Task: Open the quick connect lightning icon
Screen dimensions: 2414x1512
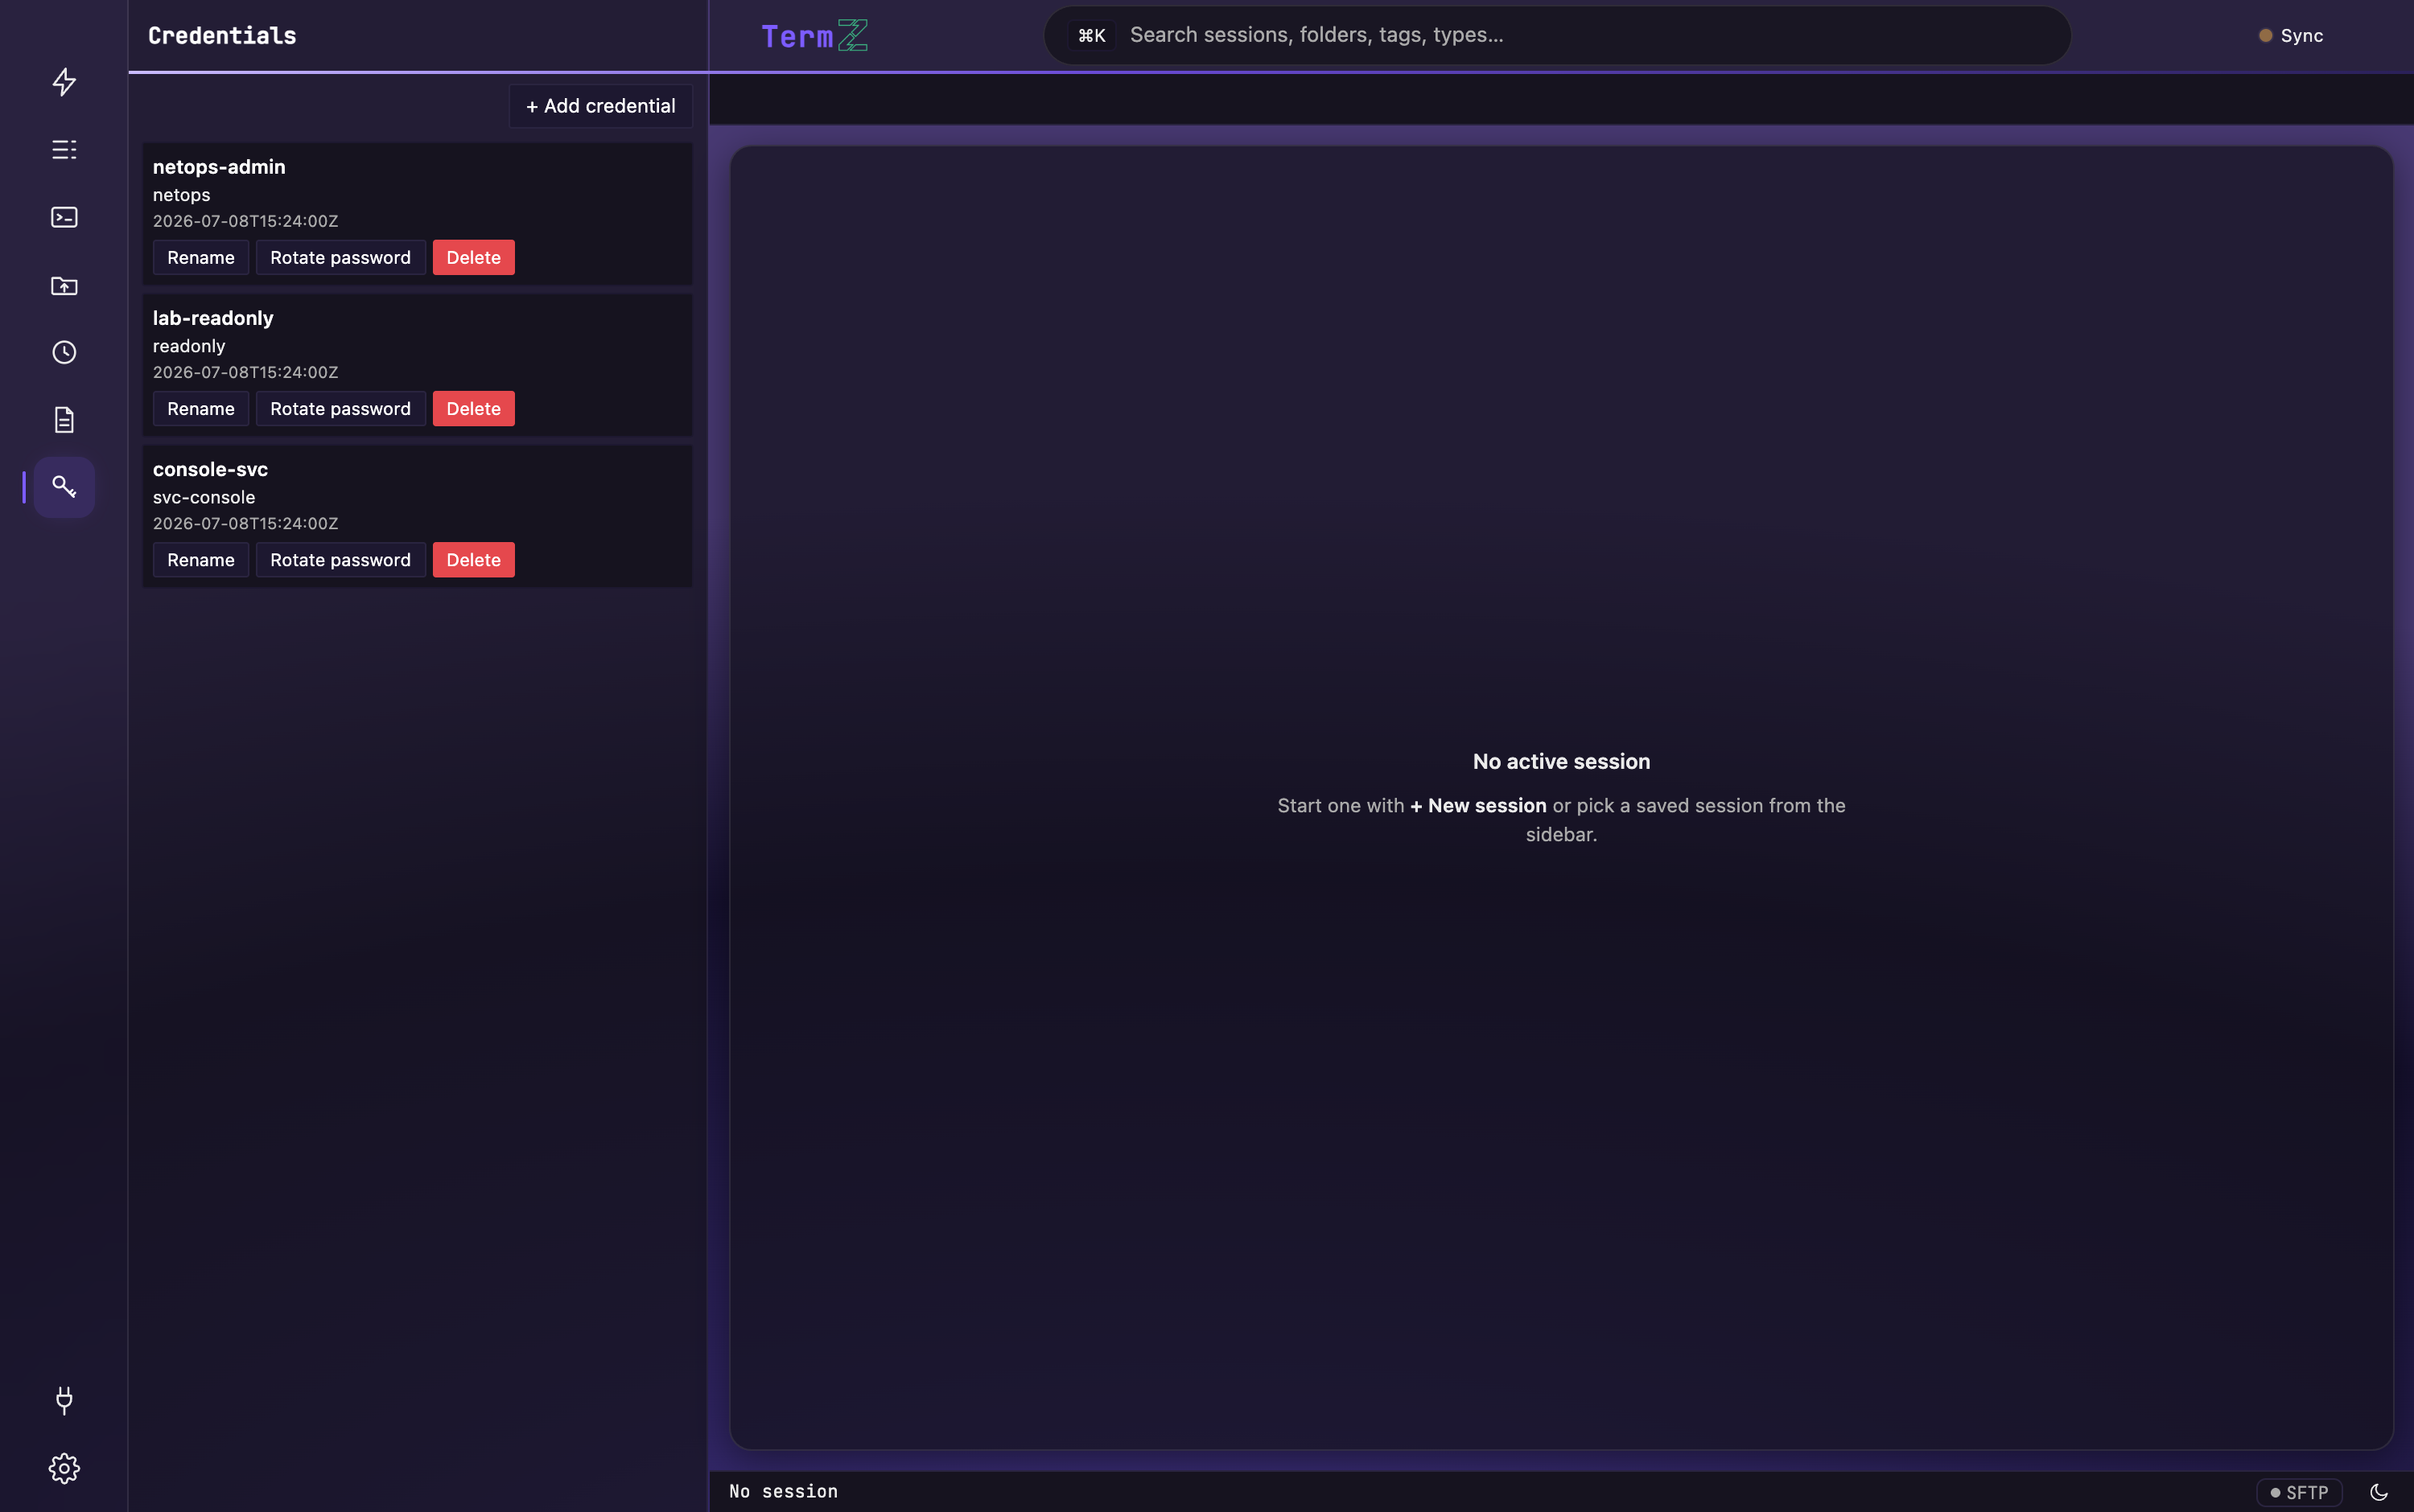Action: pos(64,82)
